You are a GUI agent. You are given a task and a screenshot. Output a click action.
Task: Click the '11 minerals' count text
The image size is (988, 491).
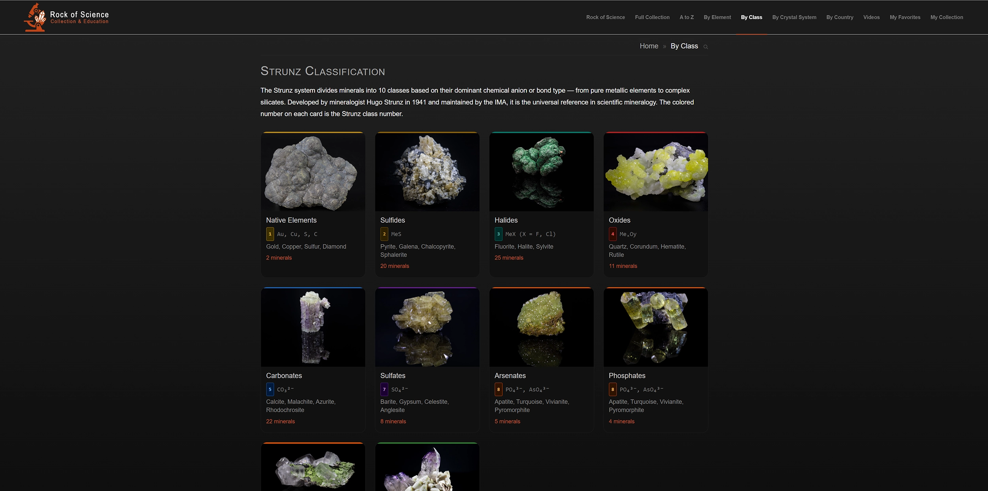[623, 266]
